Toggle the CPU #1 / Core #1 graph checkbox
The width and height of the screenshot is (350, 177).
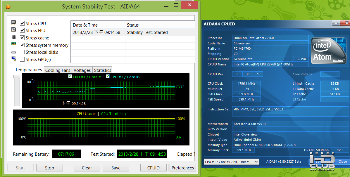point(70,76)
